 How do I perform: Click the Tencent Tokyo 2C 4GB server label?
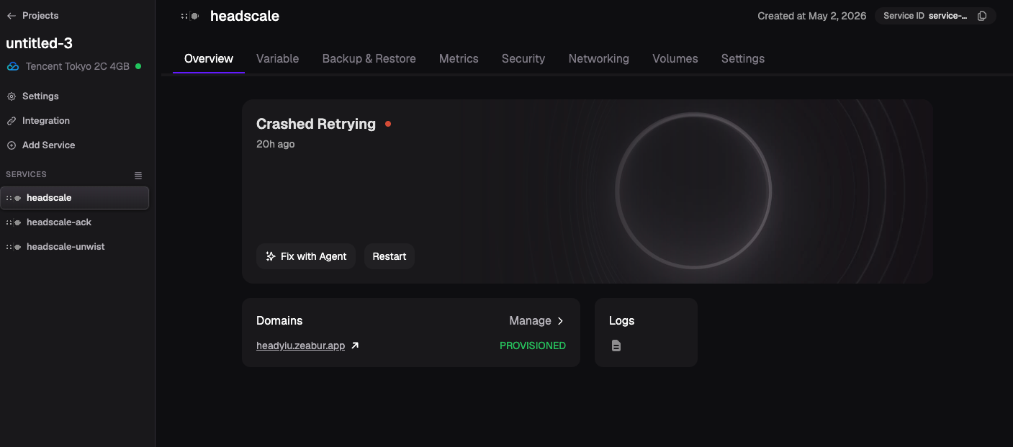pos(78,66)
